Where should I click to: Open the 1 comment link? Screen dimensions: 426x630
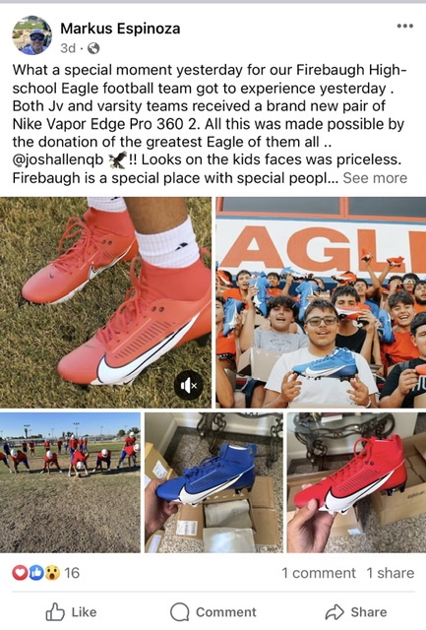319,573
